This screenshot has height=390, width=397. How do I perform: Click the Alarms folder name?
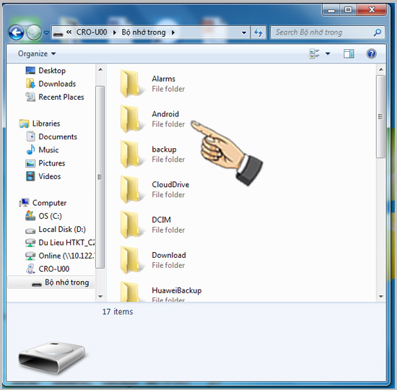[164, 79]
